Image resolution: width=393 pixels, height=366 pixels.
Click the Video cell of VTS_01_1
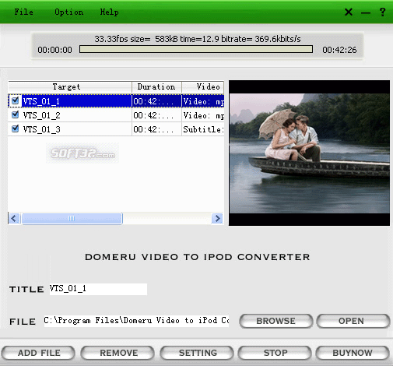(203, 101)
